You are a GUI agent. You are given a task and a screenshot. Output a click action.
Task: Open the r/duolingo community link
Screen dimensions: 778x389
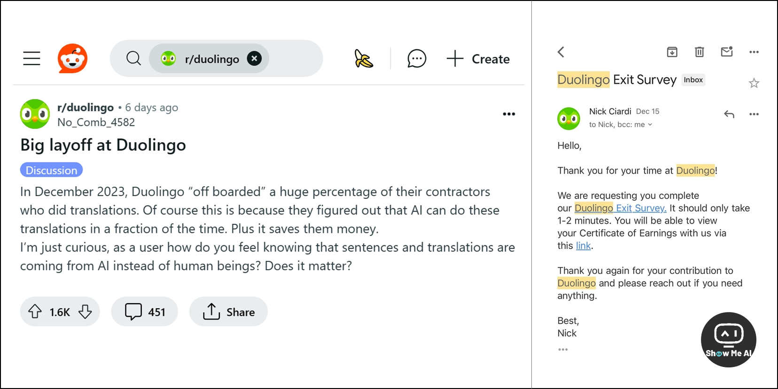[86, 107]
